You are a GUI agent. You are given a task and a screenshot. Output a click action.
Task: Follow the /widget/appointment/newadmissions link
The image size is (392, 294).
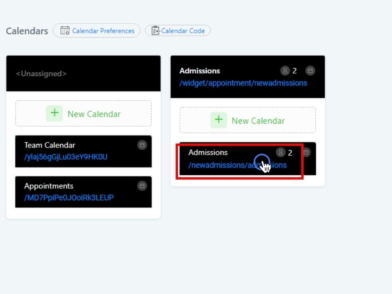(x=243, y=83)
